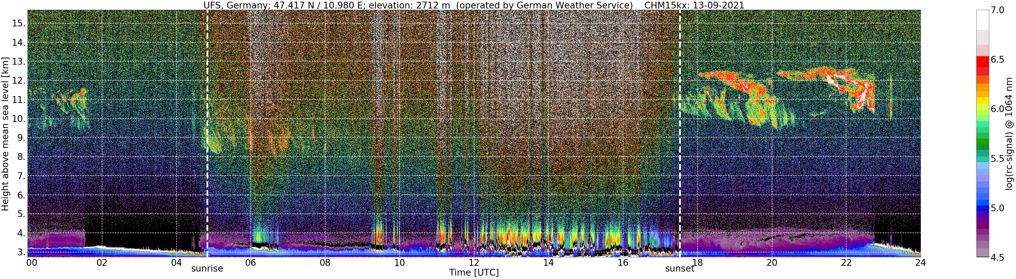This screenshot has width=1016, height=279.
Task: Click the y-axis tick label 5.
Action: tap(21, 214)
